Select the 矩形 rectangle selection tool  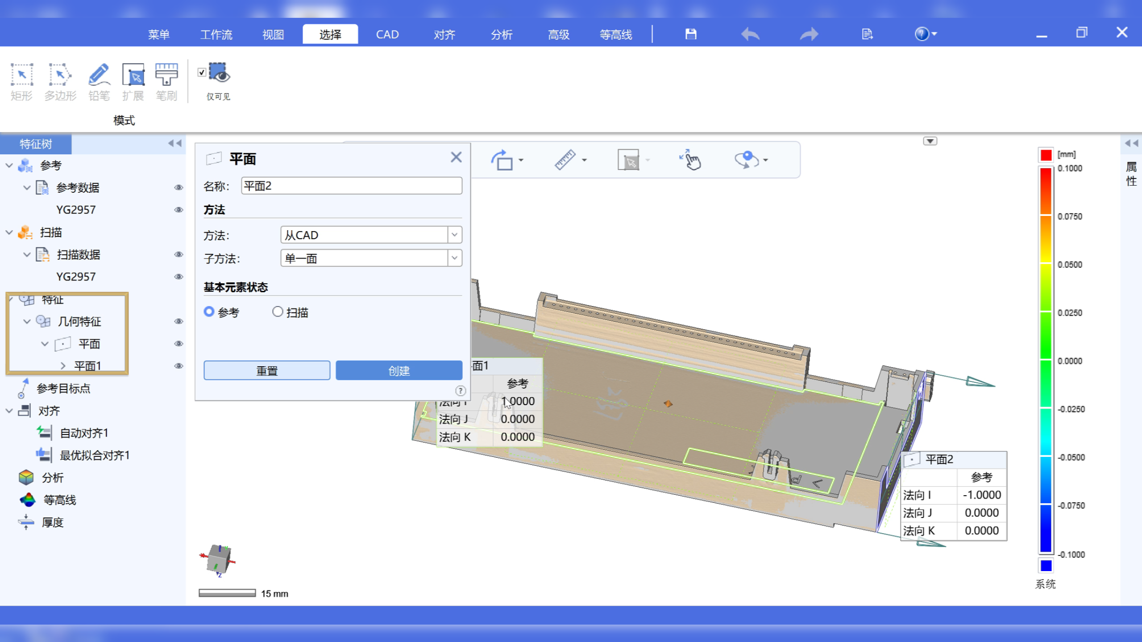click(x=21, y=82)
